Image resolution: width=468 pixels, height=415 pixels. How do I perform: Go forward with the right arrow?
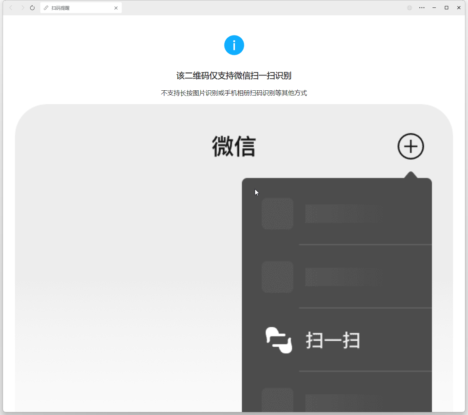coord(22,8)
